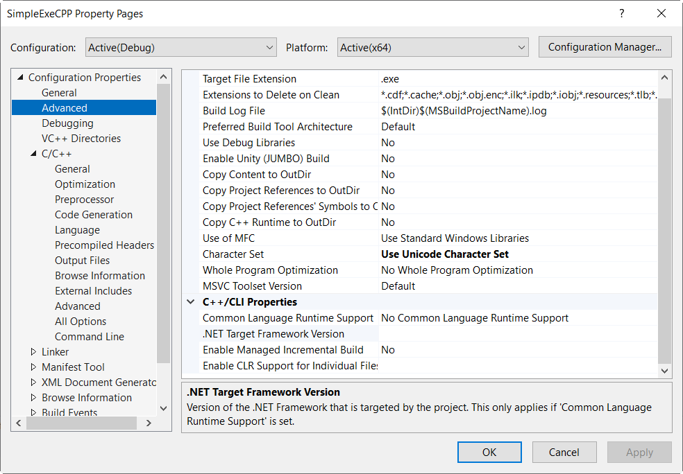Collapse the C/C++ tree node

click(33, 154)
